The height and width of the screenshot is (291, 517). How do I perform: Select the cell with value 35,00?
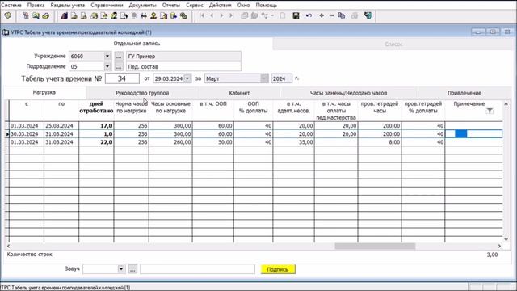coord(293,142)
